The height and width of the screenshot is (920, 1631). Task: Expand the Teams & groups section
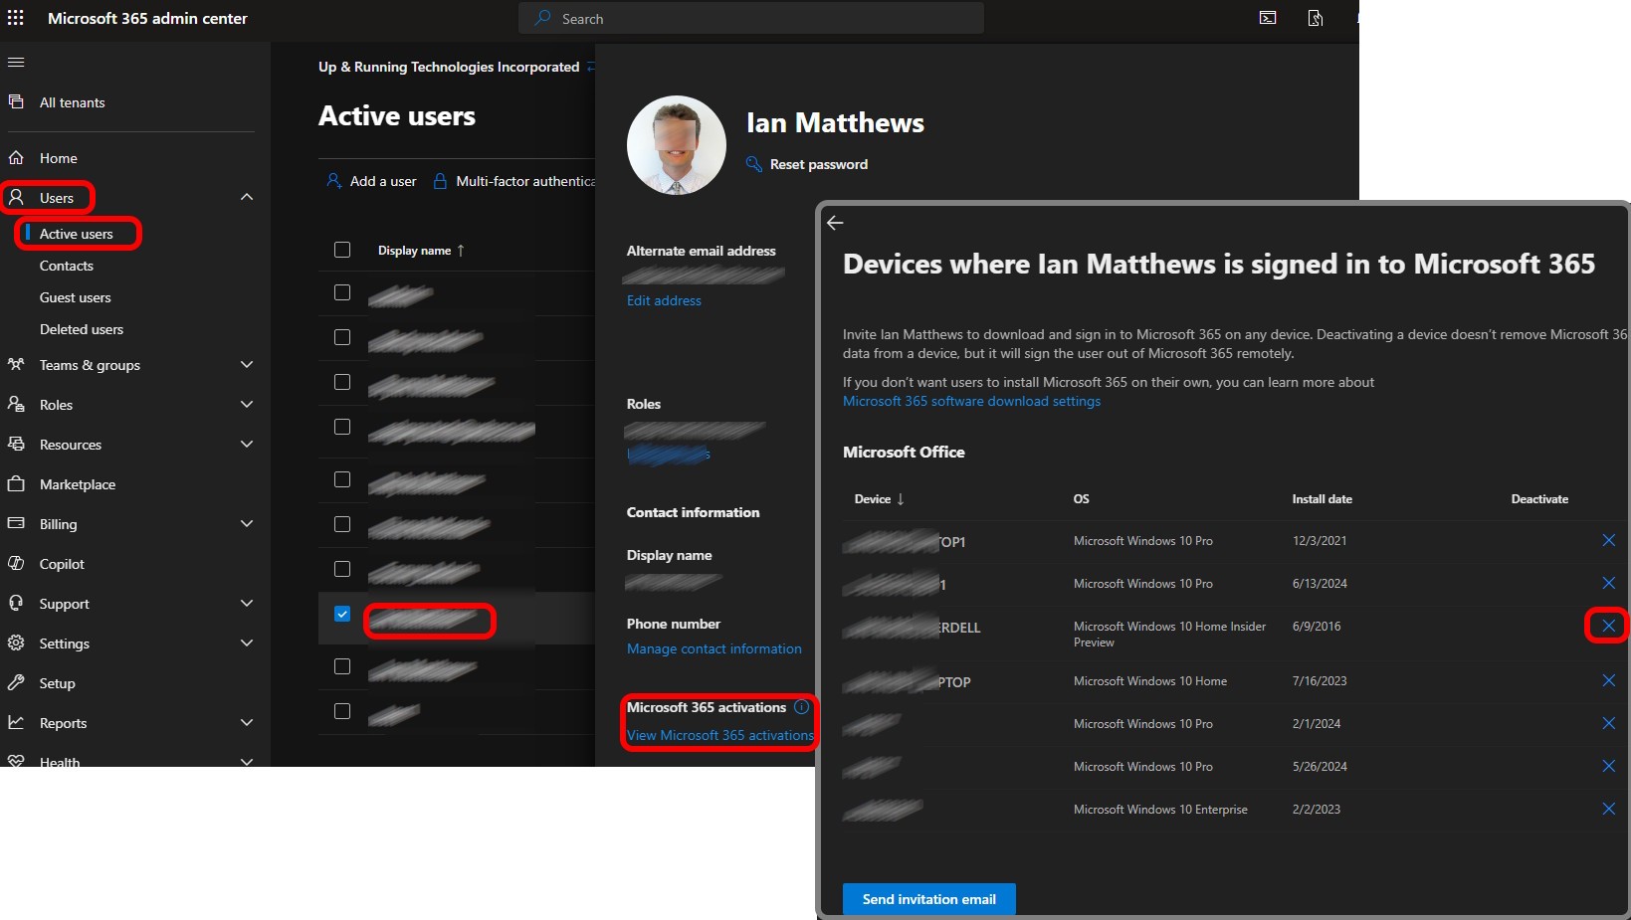tap(247, 365)
